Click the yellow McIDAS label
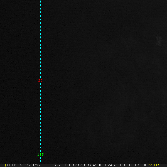 (x=154, y=165)
